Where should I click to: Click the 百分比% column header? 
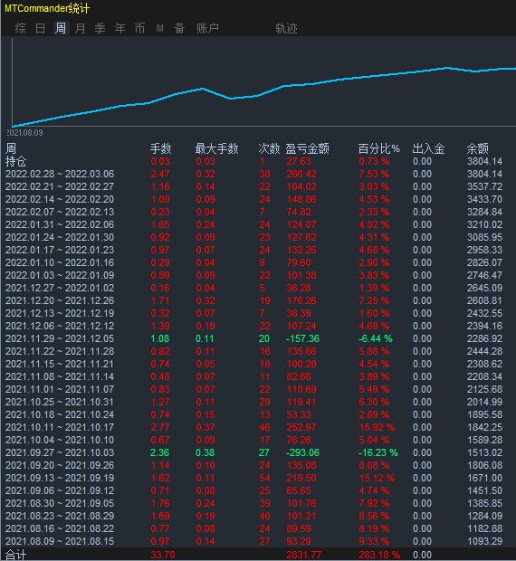pos(379,148)
